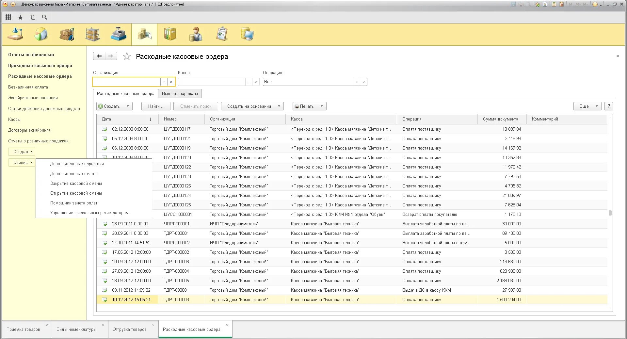Open the clipboard checklist section icon
This screenshot has width=627, height=339.
click(x=222, y=34)
